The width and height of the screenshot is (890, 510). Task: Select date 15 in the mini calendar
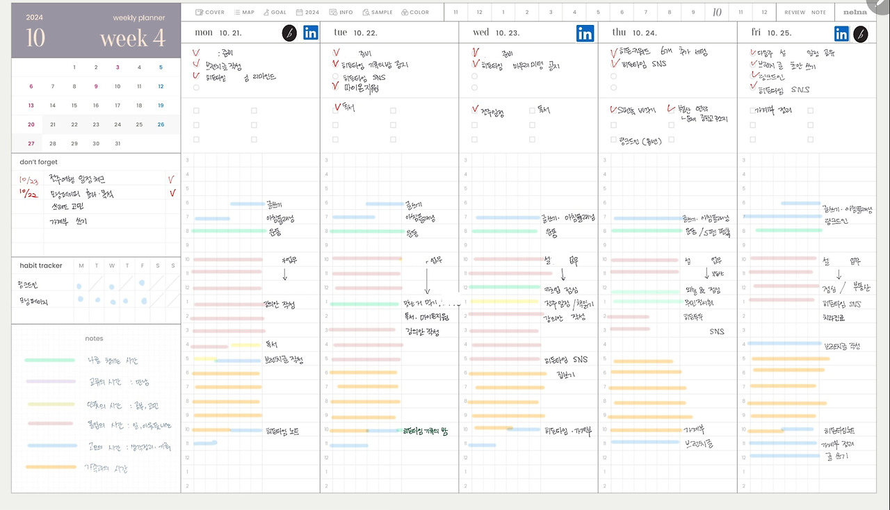74,106
